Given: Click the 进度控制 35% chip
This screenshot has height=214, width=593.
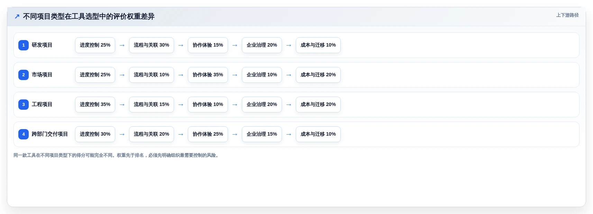Looking at the screenshot, I should click(x=95, y=105).
